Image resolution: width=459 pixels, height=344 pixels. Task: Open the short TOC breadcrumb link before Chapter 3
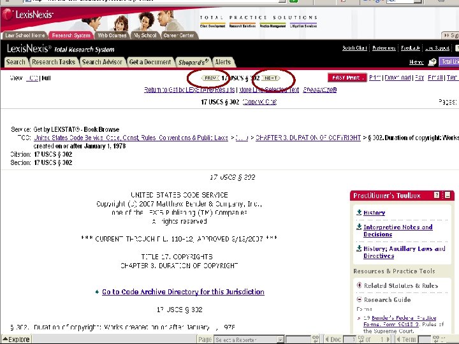click(x=242, y=138)
